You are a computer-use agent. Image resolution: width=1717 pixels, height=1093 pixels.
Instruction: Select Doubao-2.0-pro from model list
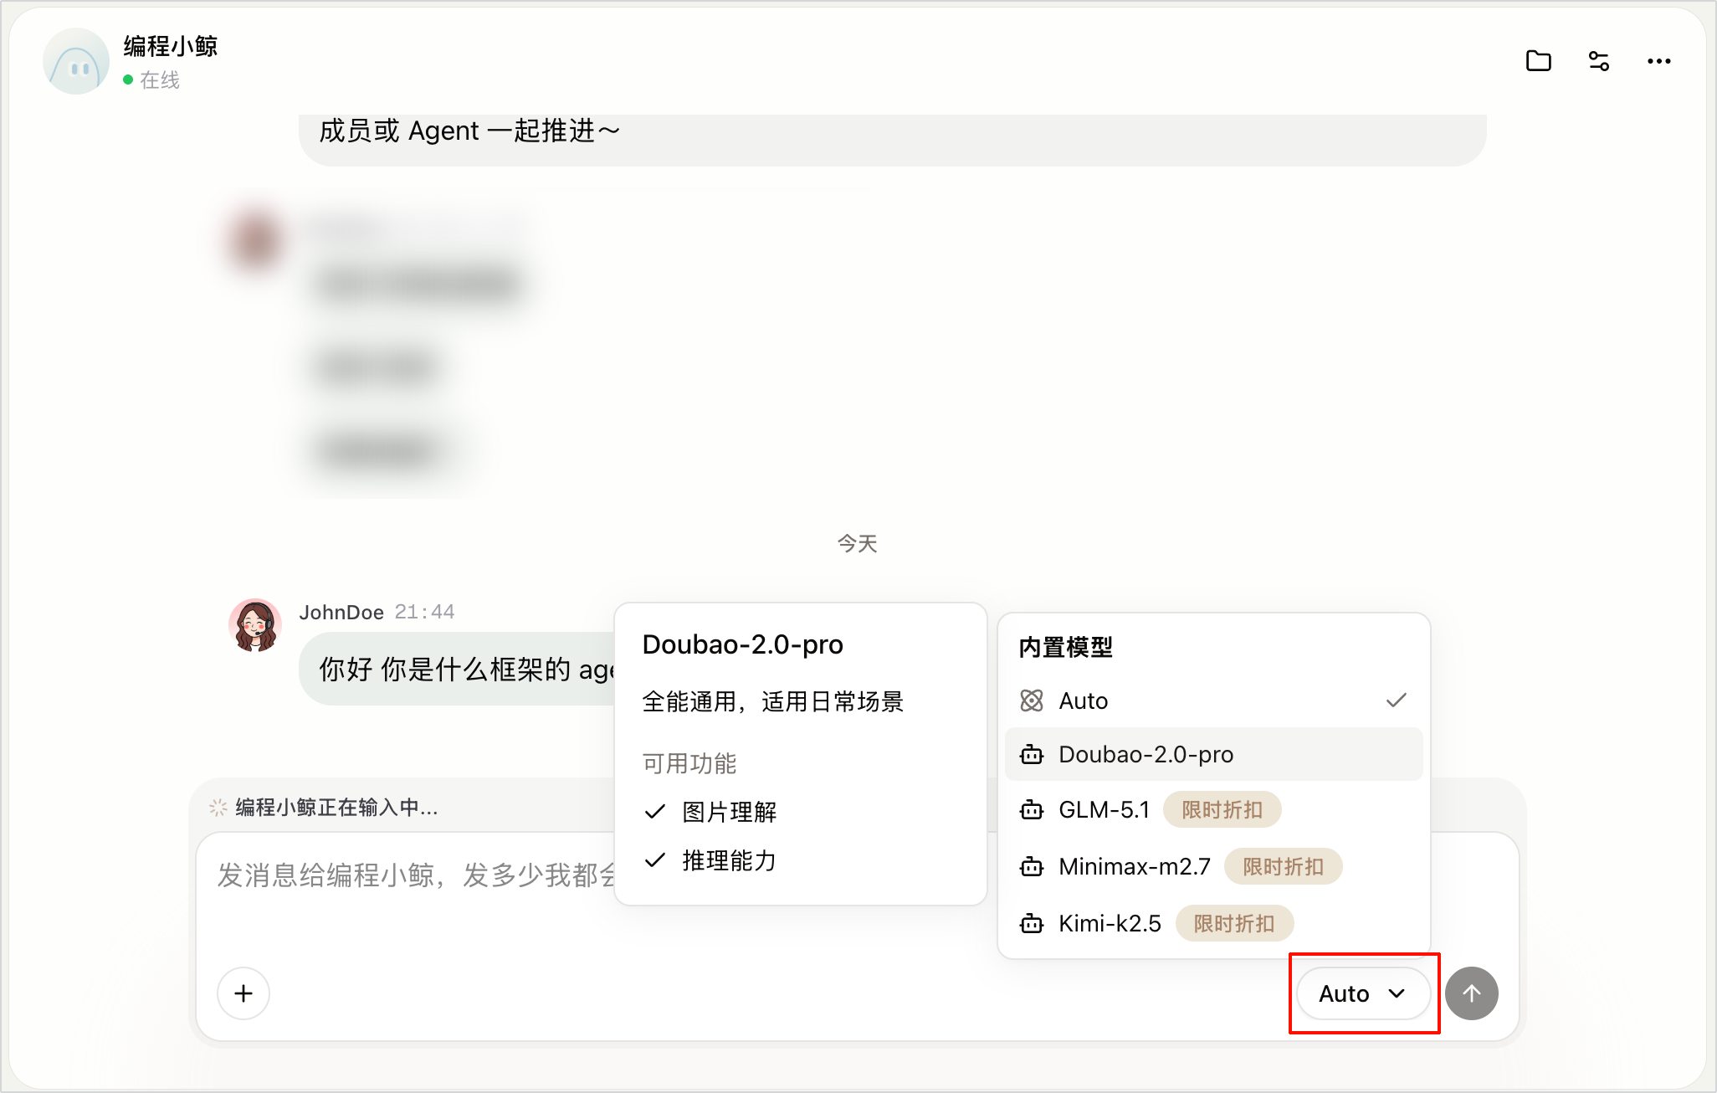tap(1213, 754)
